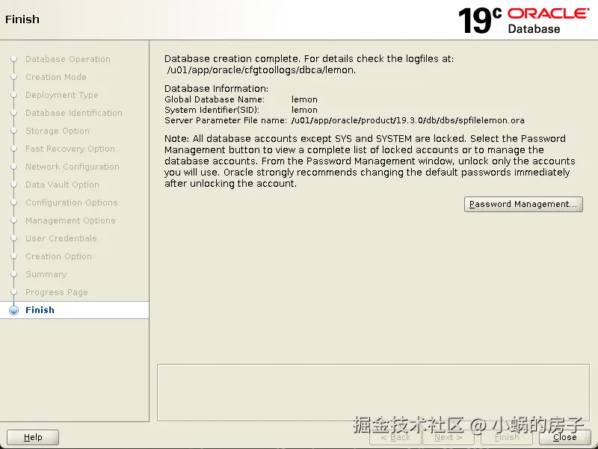Click the Data Vault Option step bullet
This screenshot has width=598, height=449.
click(13, 185)
